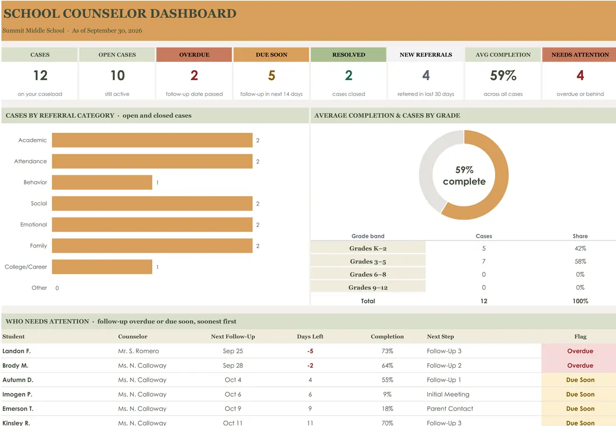Click the Student column header
Screen dimensions: 616x426
tap(13, 336)
